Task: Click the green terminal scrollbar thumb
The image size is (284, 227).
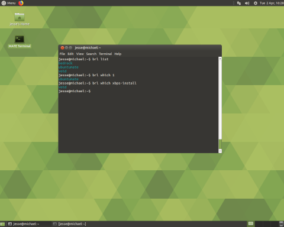Action: coord(220,144)
